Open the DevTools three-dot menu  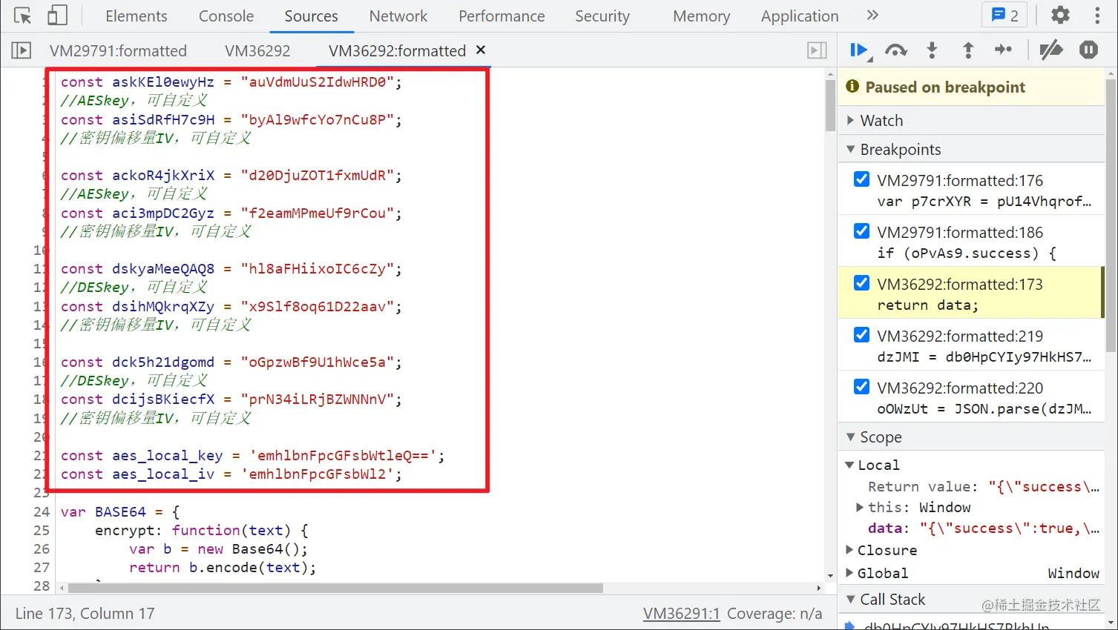point(1097,16)
